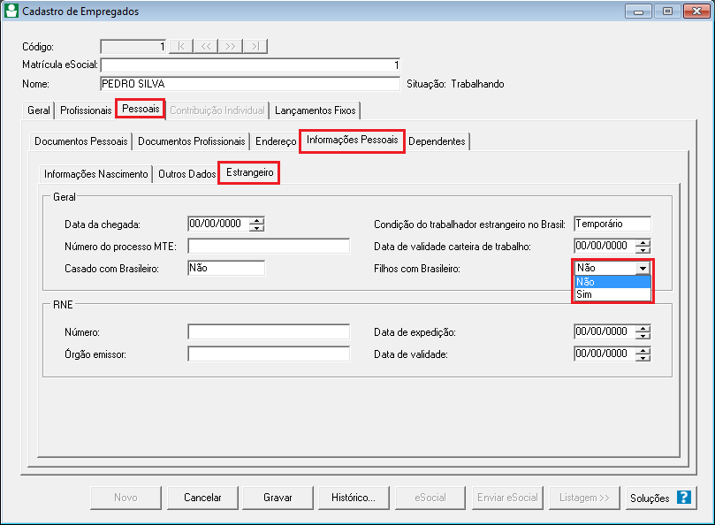Collapse the Filhos com Brasileiro dropdown arrow
This screenshot has width=715, height=525.
coord(643,267)
